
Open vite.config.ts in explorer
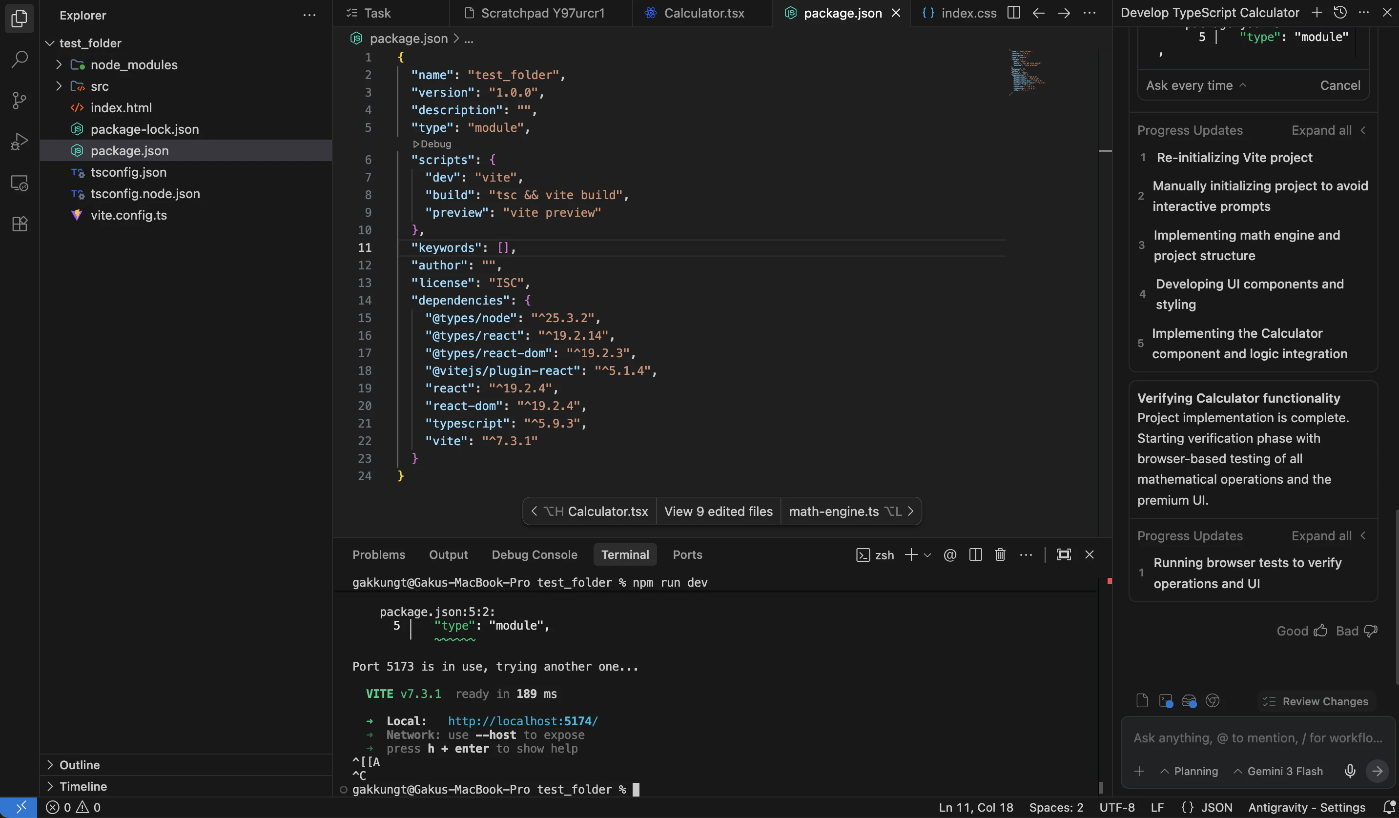pos(186,215)
